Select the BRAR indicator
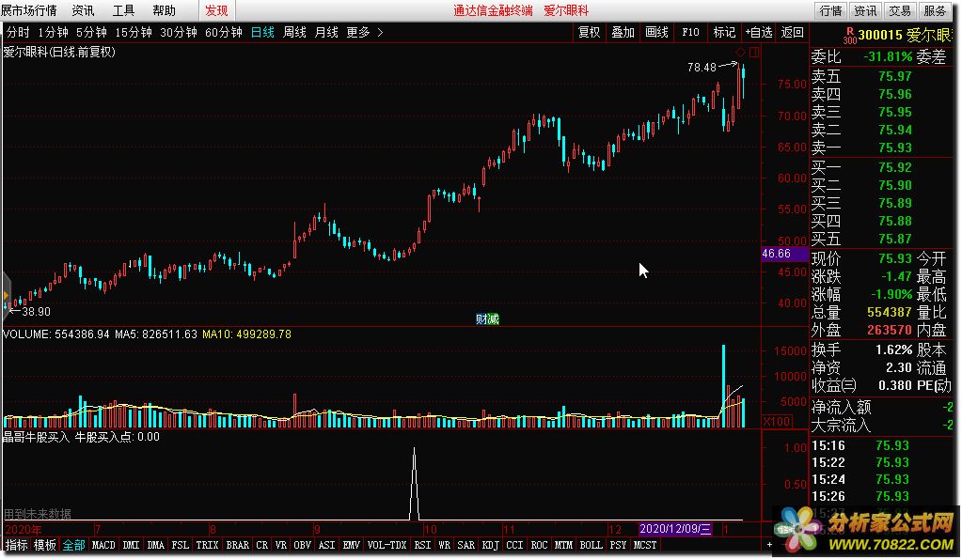 (237, 545)
